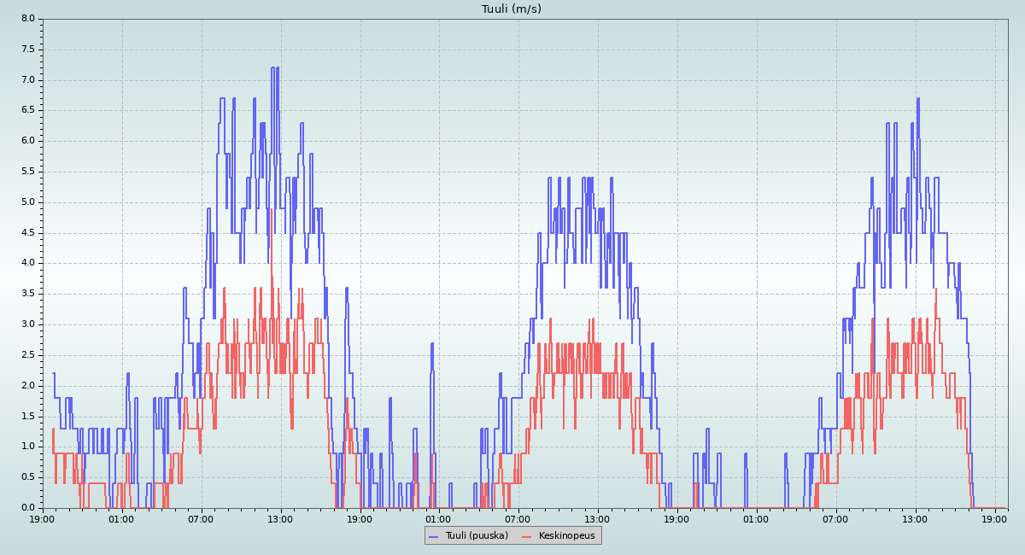
Task: Click the rightmost 19:00 time axis label
Action: (x=994, y=519)
